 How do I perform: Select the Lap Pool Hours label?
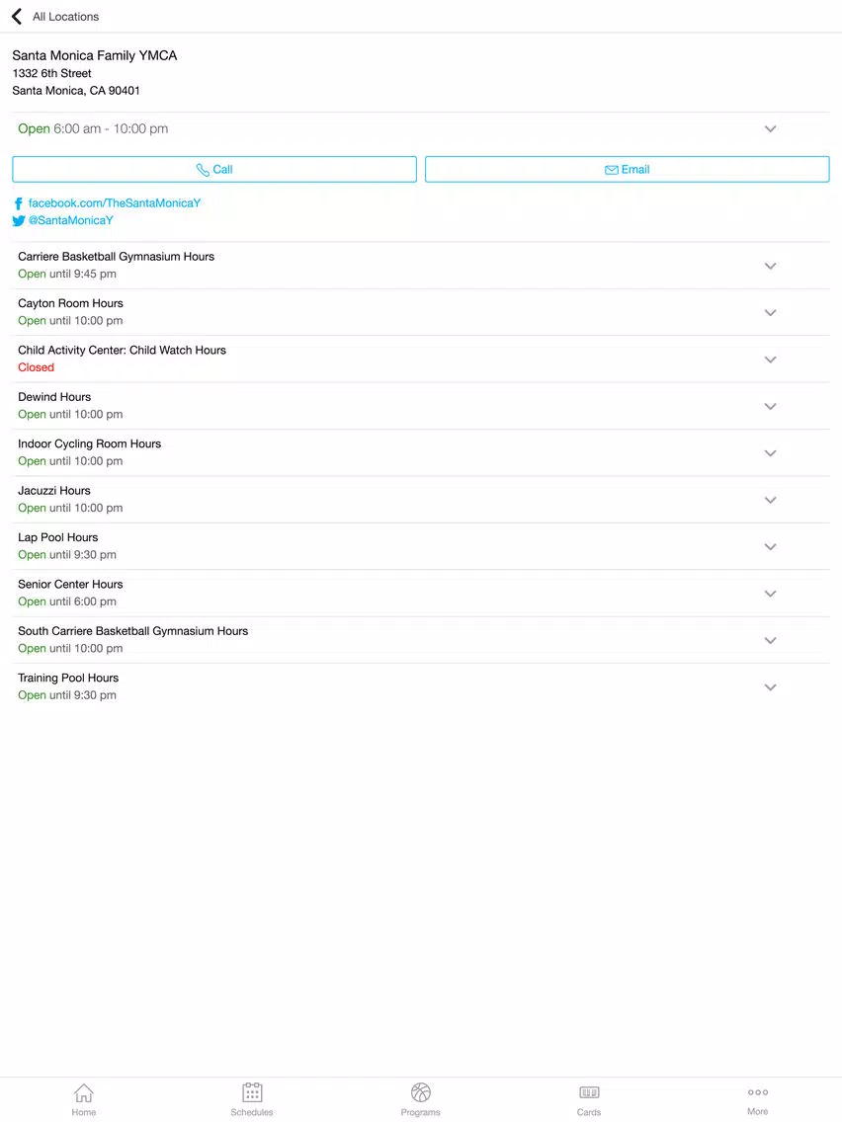[x=58, y=537]
